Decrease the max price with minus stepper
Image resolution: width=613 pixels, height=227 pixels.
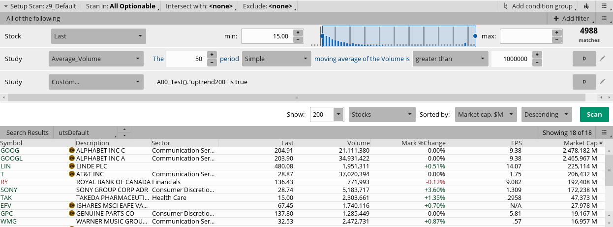[x=556, y=39]
